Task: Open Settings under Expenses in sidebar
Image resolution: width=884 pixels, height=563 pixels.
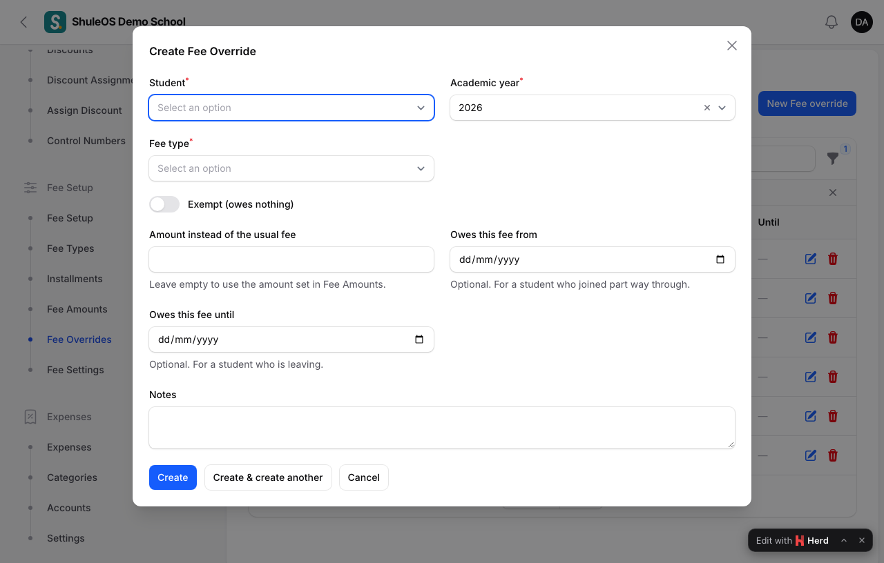Action: 66,538
